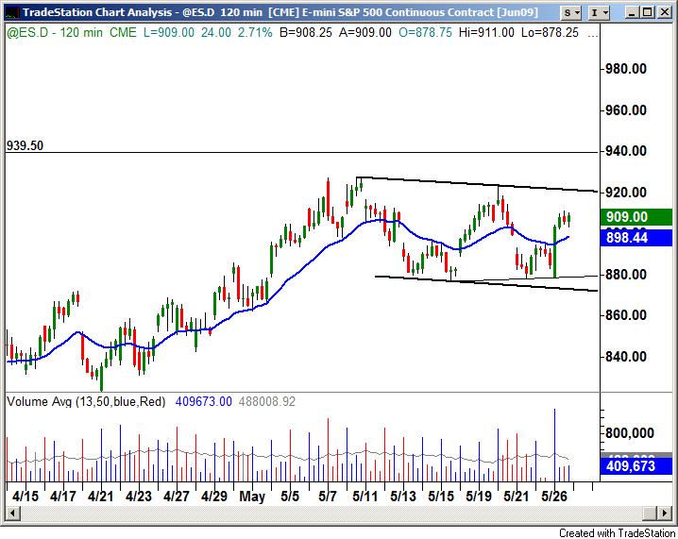Click the Volume Avg (13,50,blue,Red) indicator label
This screenshot has height=539, width=678.
(x=86, y=402)
